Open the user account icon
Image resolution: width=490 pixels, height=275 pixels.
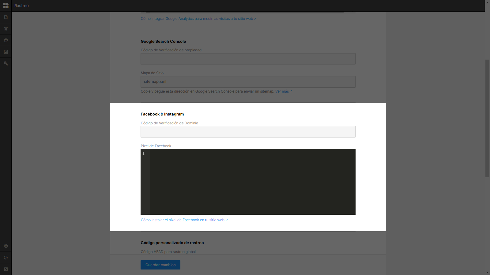tap(6, 246)
